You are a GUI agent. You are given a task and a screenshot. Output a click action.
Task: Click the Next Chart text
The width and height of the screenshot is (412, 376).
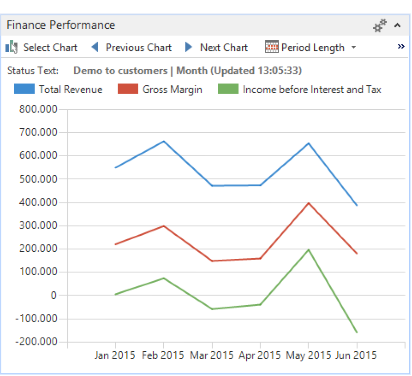224,47
